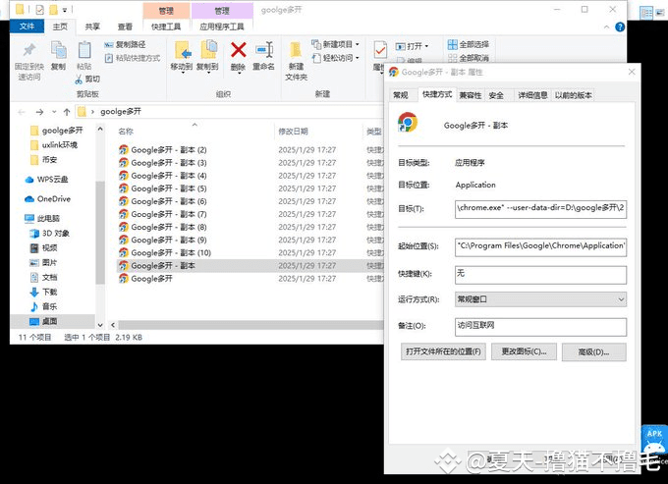Click the Pin to Quick access icon
668x484 pixels.
(x=28, y=50)
